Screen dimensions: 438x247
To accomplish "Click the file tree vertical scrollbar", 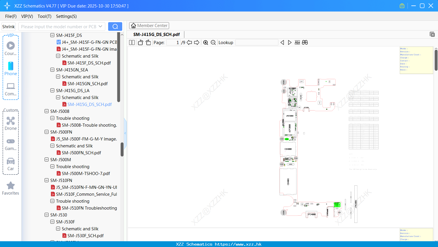I will point(122,150).
